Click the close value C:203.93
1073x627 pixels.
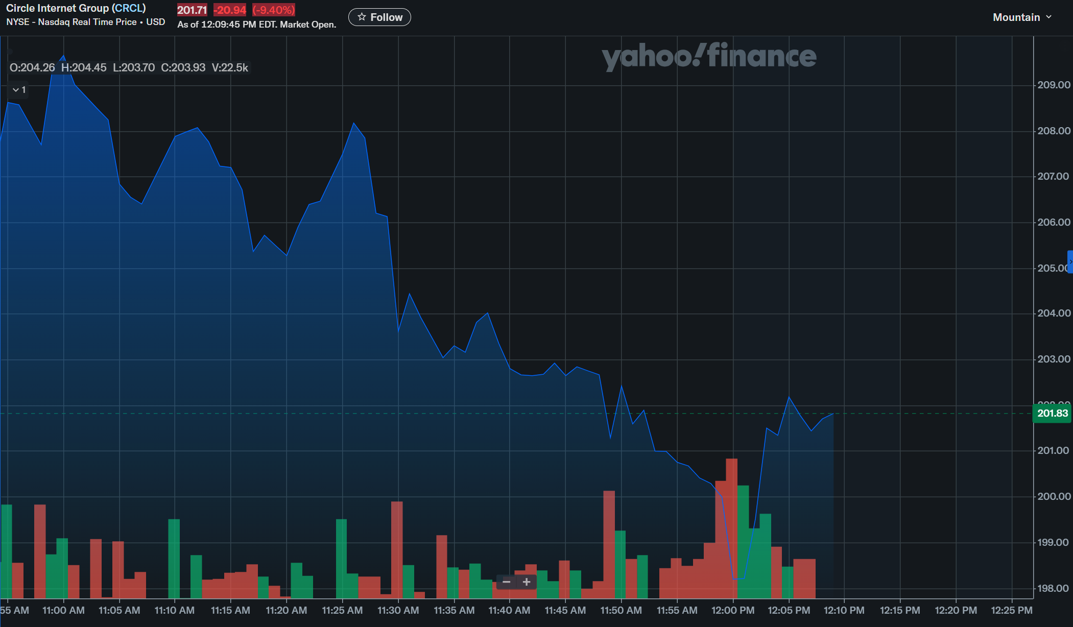click(183, 67)
